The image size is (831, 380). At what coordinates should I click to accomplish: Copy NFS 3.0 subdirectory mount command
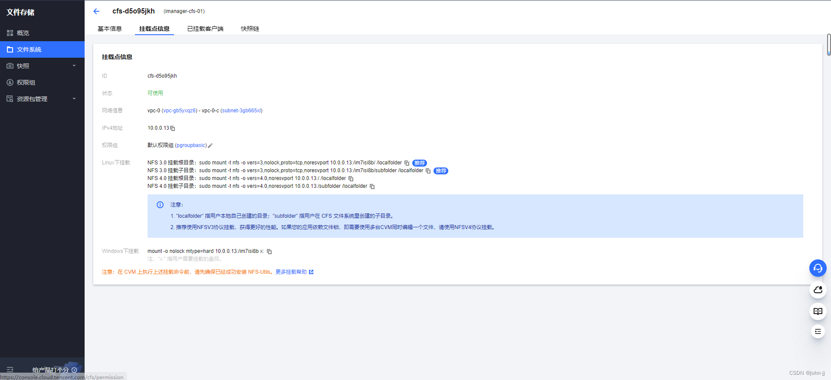pyautogui.click(x=428, y=171)
